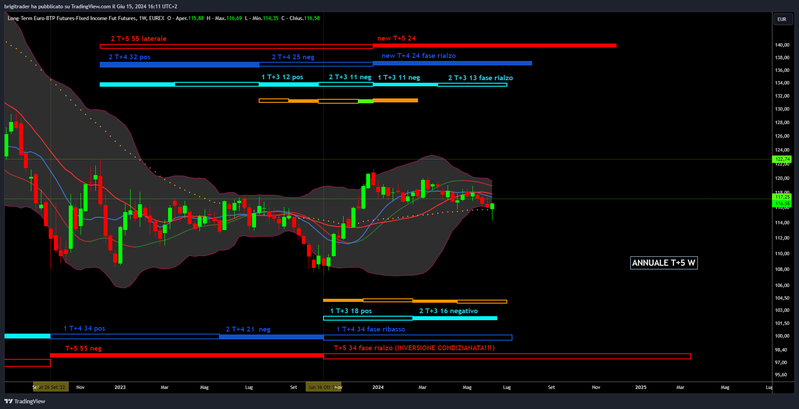Screen dimensions: 799x409
Task: Select the 2 T+3 13 fase rialzo label
Action: coord(480,78)
